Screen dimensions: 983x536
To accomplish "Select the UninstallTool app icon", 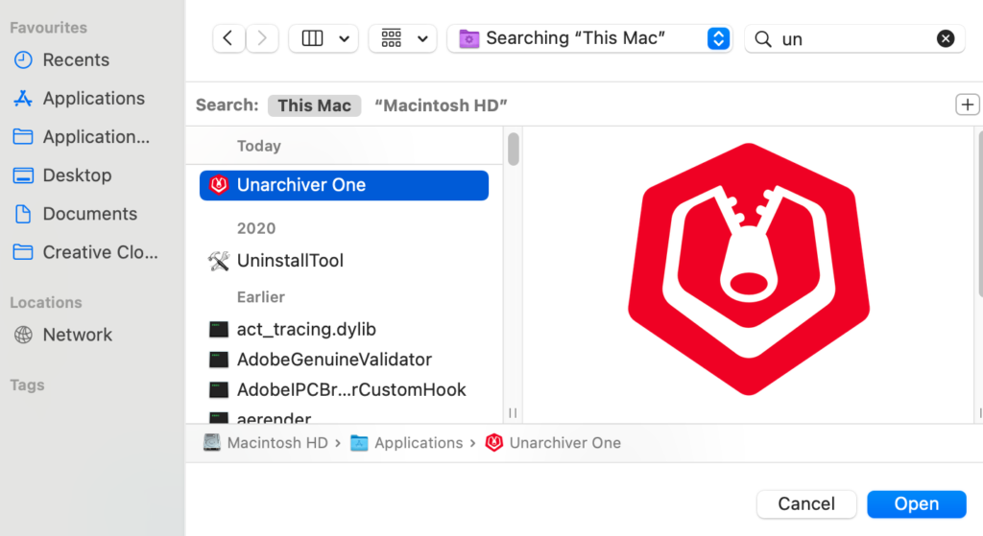I will [x=219, y=261].
